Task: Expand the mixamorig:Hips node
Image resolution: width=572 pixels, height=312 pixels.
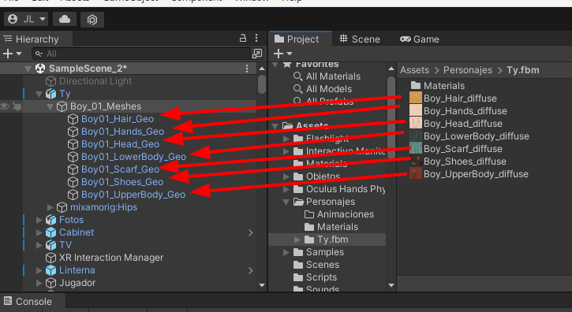Action: [x=50, y=207]
